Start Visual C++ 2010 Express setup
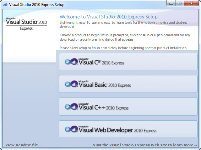 [128, 107]
